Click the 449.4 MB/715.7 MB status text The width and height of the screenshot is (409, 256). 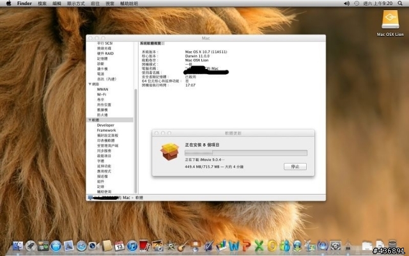click(x=214, y=166)
